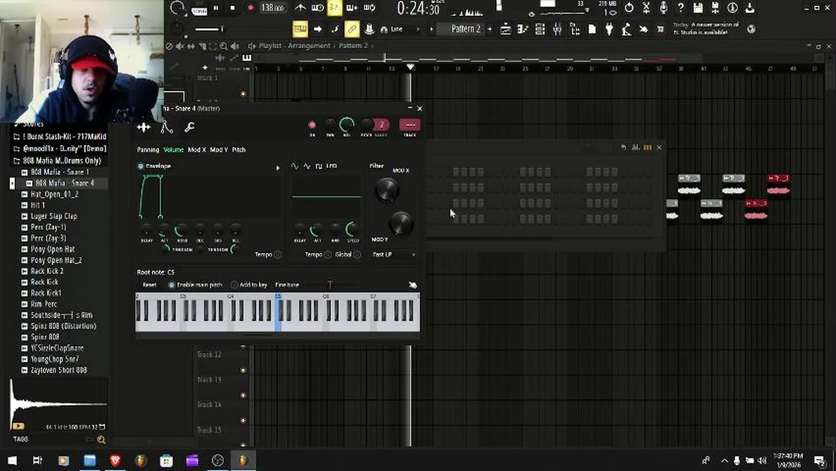The height and width of the screenshot is (471, 836).
Task: Pause playback in the transport bar
Action: 215,8
